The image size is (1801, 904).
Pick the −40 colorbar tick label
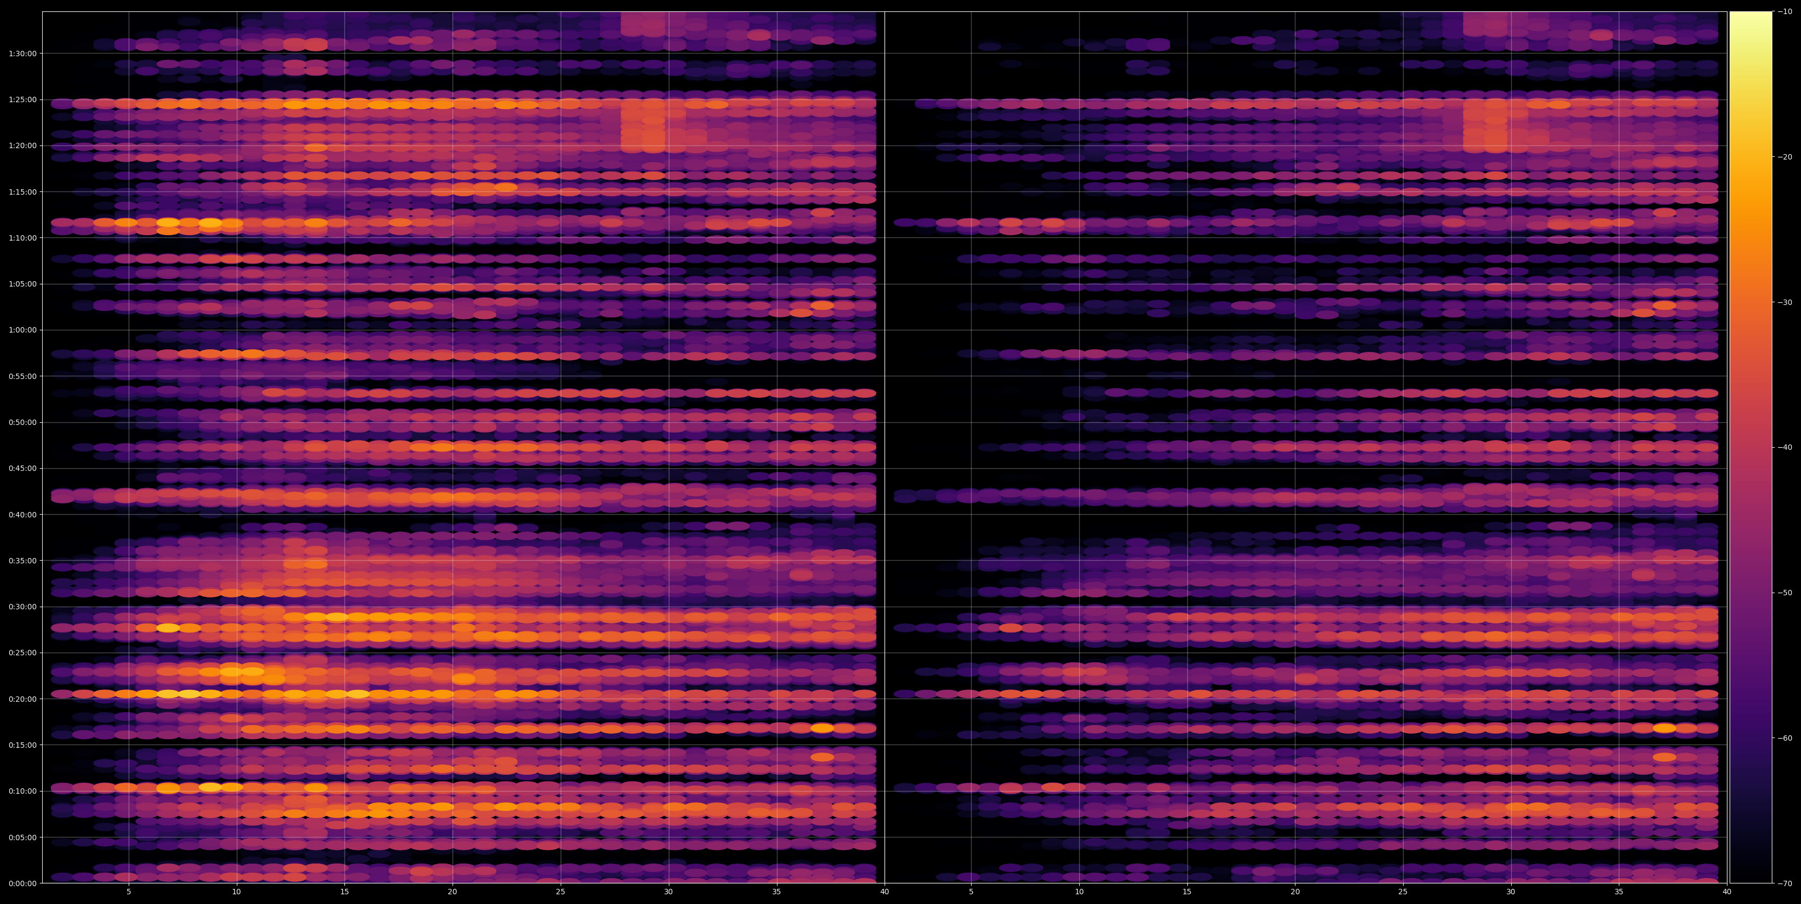click(x=1785, y=447)
